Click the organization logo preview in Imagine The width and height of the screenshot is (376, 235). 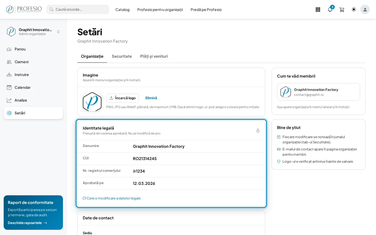pos(92,102)
